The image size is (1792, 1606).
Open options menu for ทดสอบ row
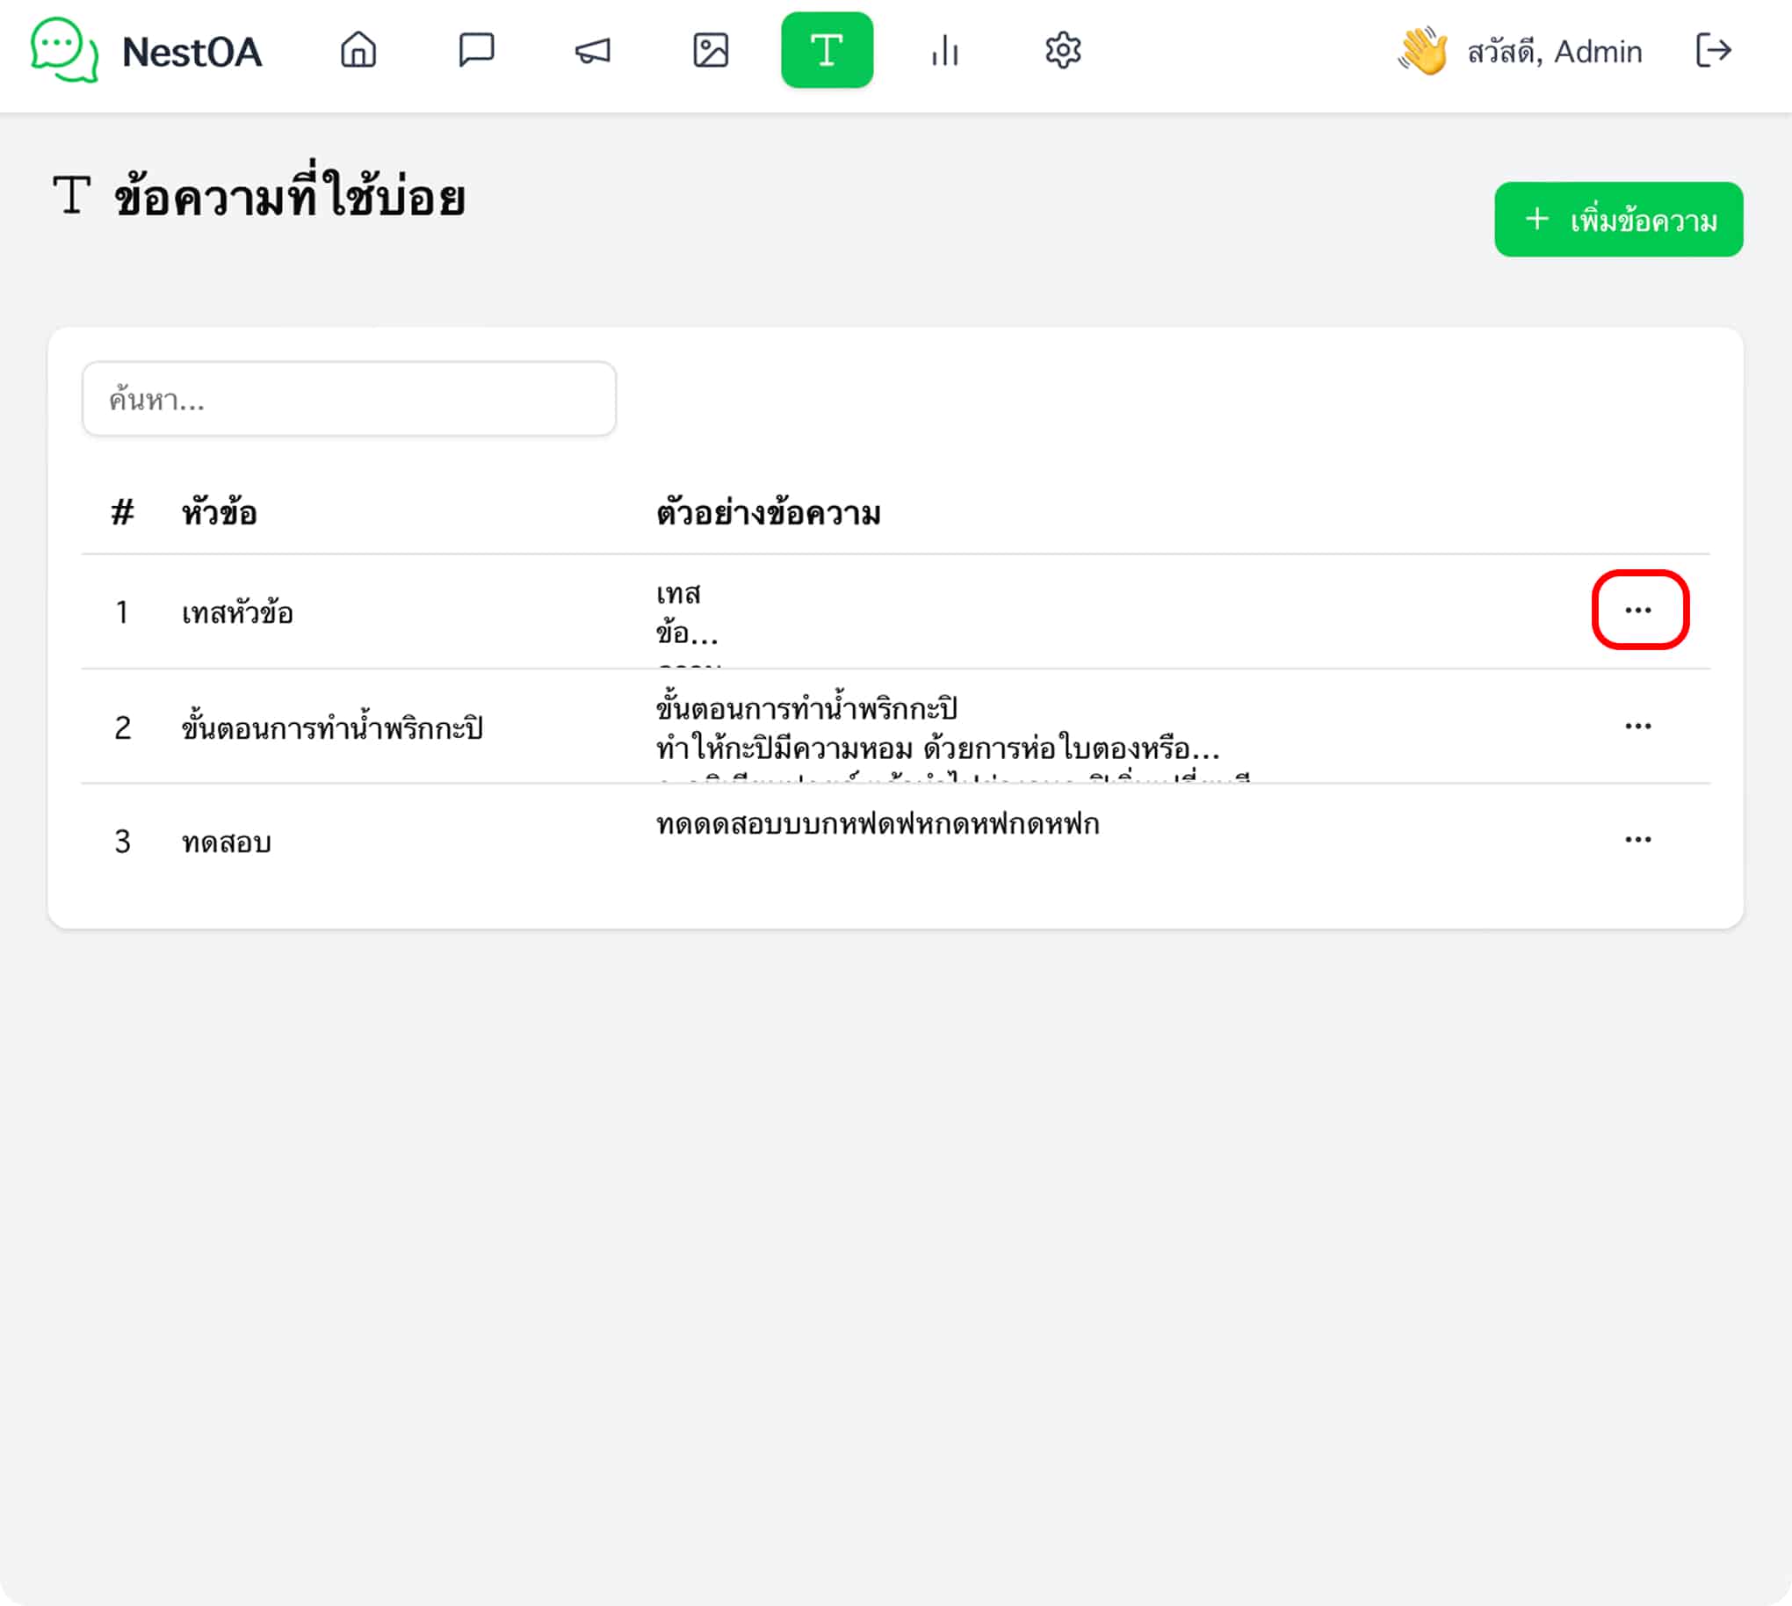(x=1637, y=840)
